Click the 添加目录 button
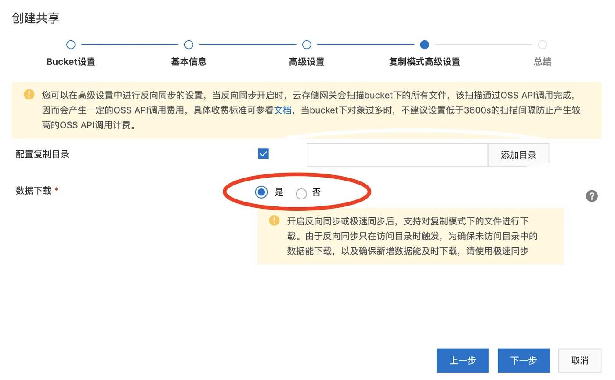 pyautogui.click(x=519, y=155)
